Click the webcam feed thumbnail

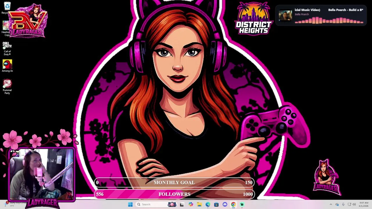click(41, 174)
